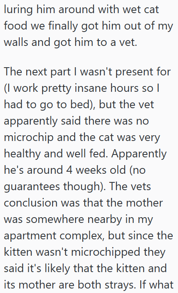The width and height of the screenshot is (178, 293).
Task: Select the word "conclusion"
Action: click(31, 203)
